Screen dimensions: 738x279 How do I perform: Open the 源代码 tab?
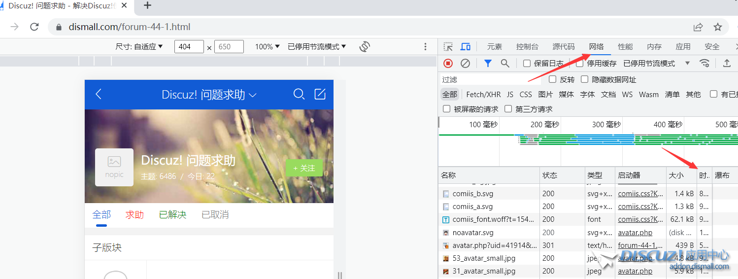[x=564, y=47]
